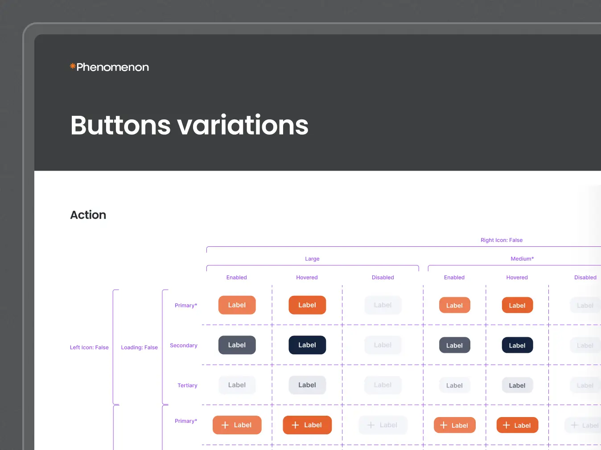The height and width of the screenshot is (450, 601).
Task: Click the faded Disabled Label button in Large column
Action: (x=383, y=305)
